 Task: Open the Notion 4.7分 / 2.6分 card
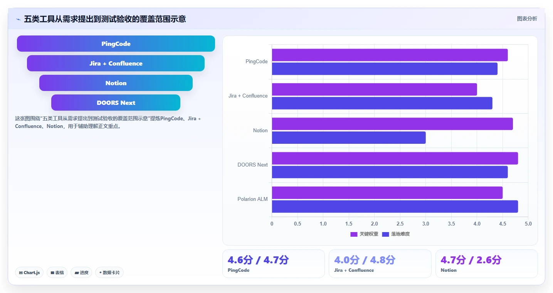(486, 264)
